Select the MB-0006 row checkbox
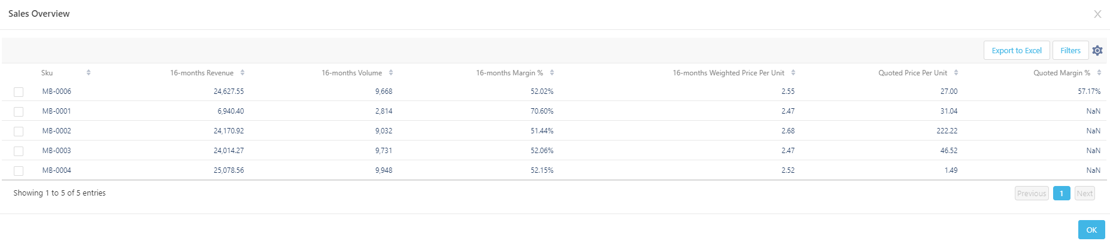The image size is (1110, 244). [19, 92]
